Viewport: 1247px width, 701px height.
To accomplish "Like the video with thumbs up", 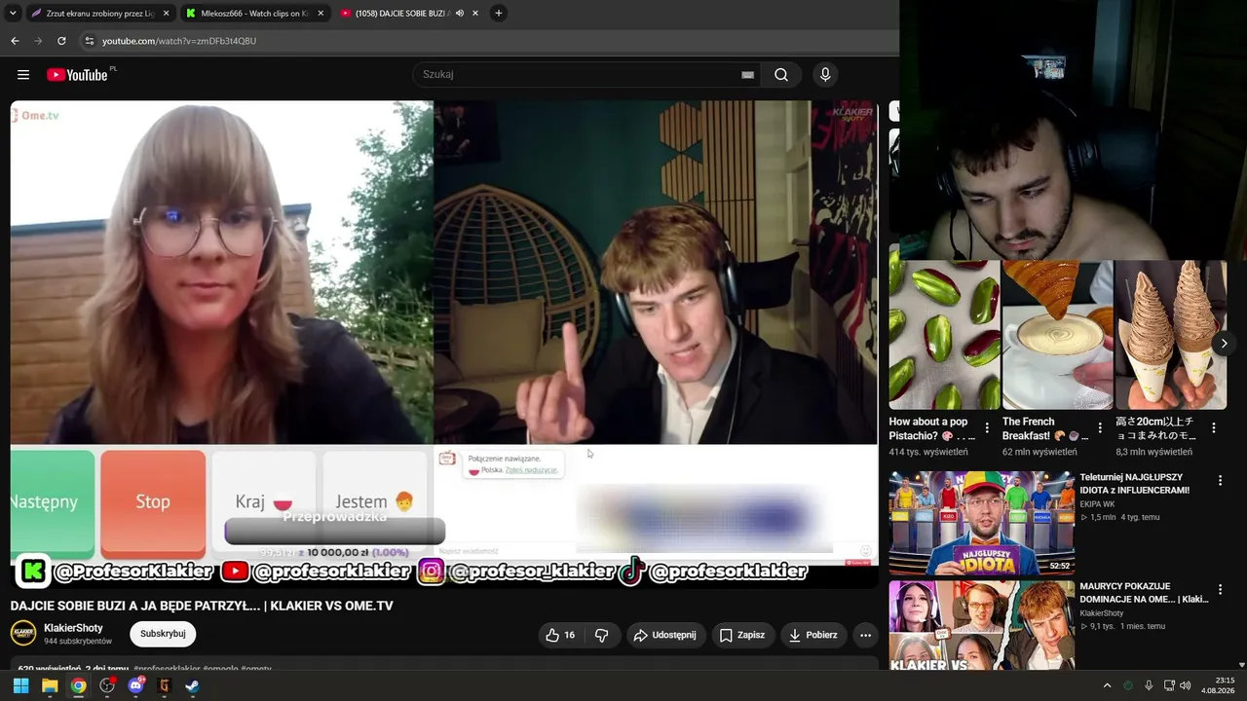I will (x=560, y=635).
